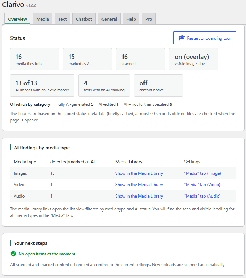246x278 pixels.
Task: Click the "15 marked as AI" card
Action: (88, 59)
